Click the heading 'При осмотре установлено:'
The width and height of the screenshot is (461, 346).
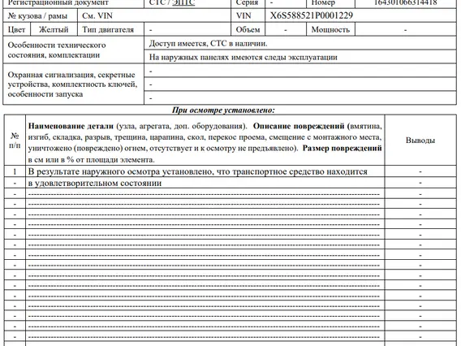[223, 110]
